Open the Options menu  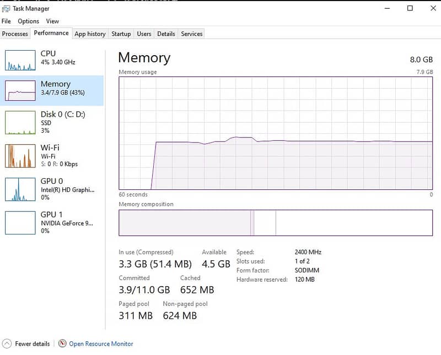tap(29, 21)
